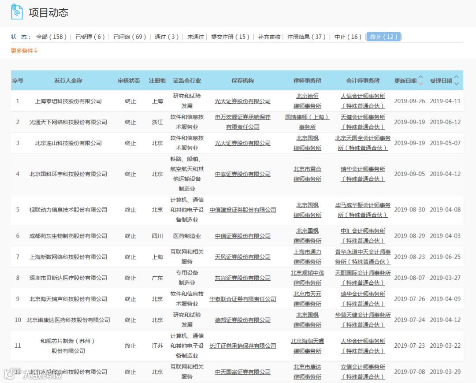Viewport: 476px width, 383px height.
Task: Open 大华会计师事务所 accounting firm link
Action: (363, 346)
